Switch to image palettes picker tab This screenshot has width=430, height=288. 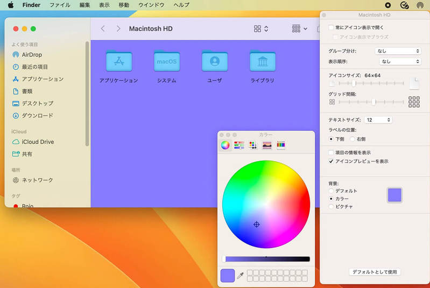[267, 145]
